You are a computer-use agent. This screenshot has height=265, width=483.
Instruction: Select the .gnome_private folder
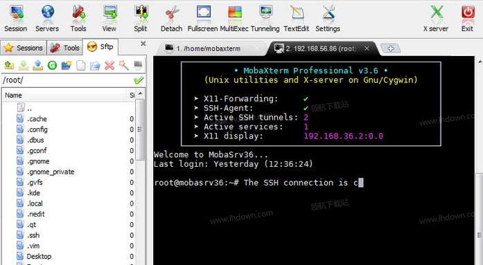pyautogui.click(x=46, y=172)
